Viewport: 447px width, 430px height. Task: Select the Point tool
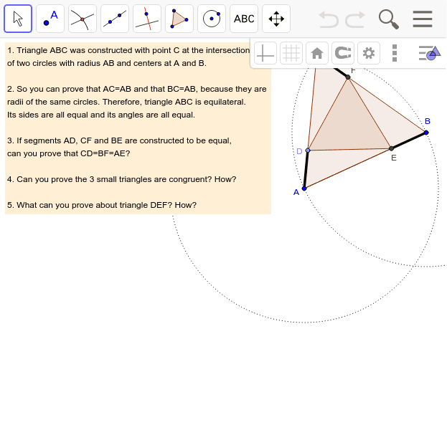50,19
